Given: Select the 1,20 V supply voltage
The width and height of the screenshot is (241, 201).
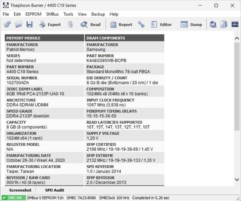Looking at the screenshot, I should tap(93, 138).
